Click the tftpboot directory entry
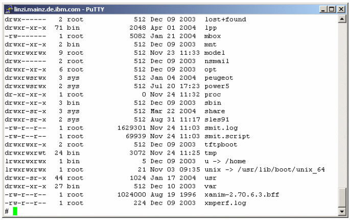The width and height of the screenshot is (350, 220). (221, 144)
